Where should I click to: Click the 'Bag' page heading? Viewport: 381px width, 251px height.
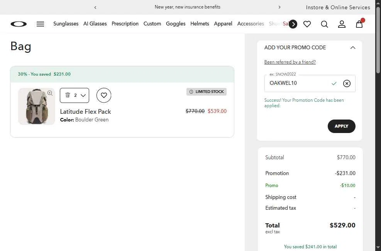(21, 46)
